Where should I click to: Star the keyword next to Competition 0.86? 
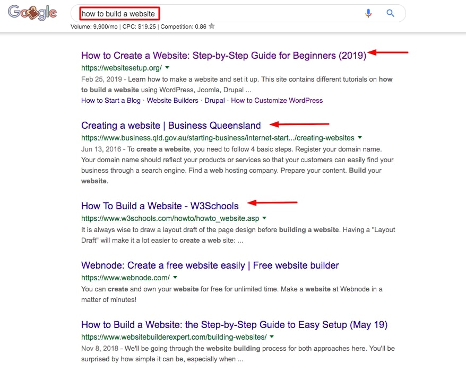click(212, 26)
